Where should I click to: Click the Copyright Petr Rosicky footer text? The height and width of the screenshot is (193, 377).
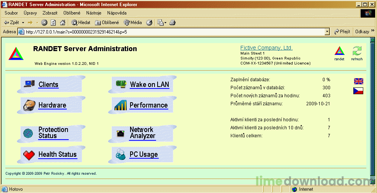[x=51, y=173]
